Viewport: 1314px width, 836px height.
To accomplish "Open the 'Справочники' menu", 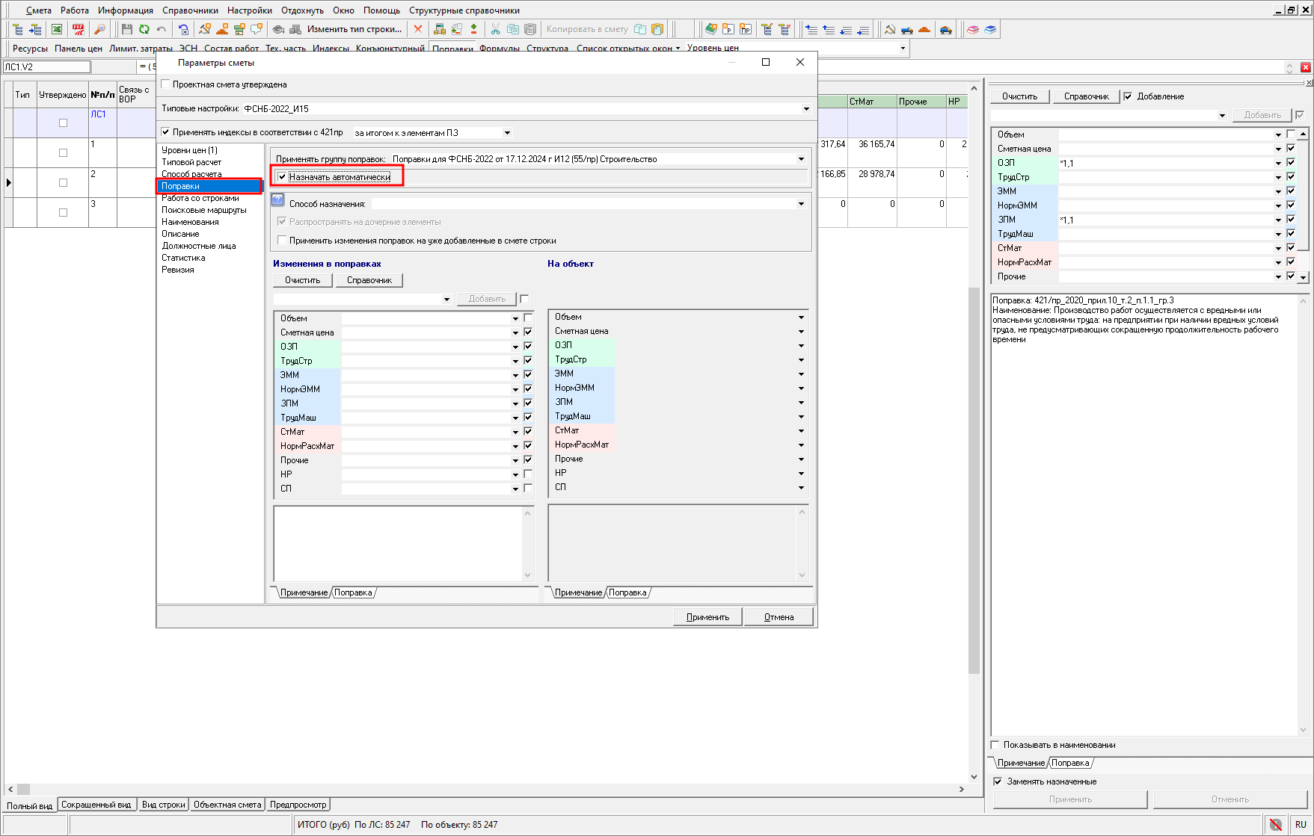I will click(190, 10).
